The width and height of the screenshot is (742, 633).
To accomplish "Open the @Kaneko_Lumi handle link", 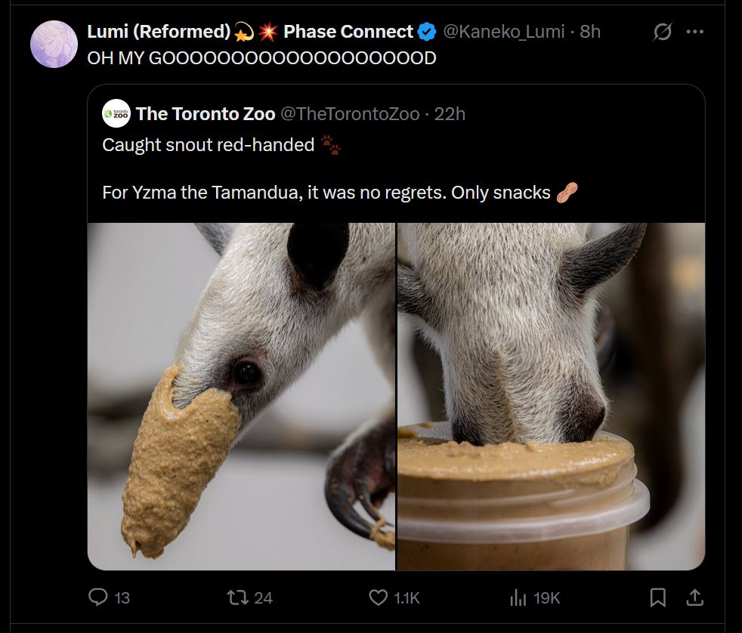I will point(502,32).
